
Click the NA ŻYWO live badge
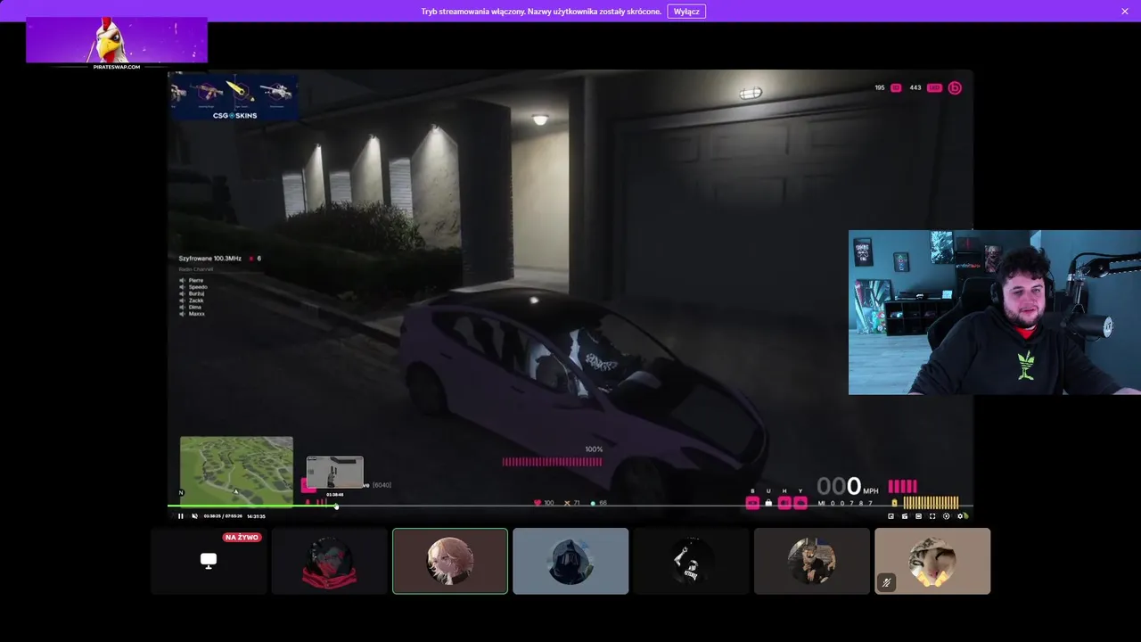(242, 538)
